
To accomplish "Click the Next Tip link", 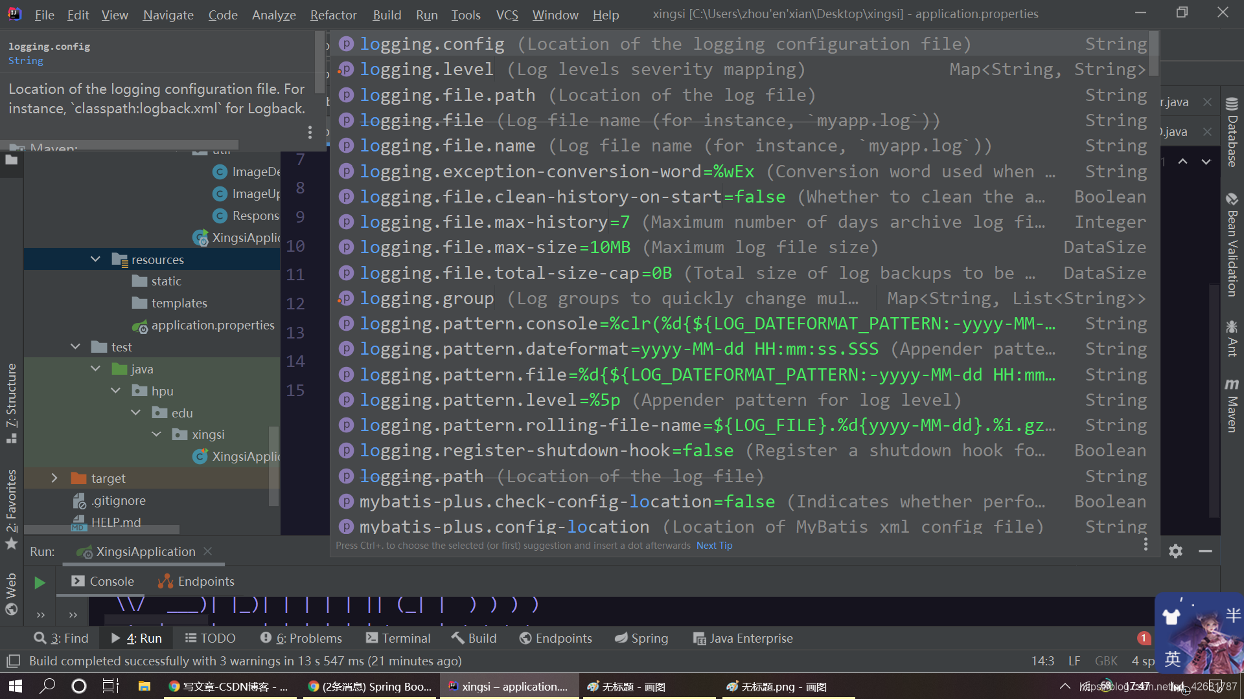I will click(714, 545).
